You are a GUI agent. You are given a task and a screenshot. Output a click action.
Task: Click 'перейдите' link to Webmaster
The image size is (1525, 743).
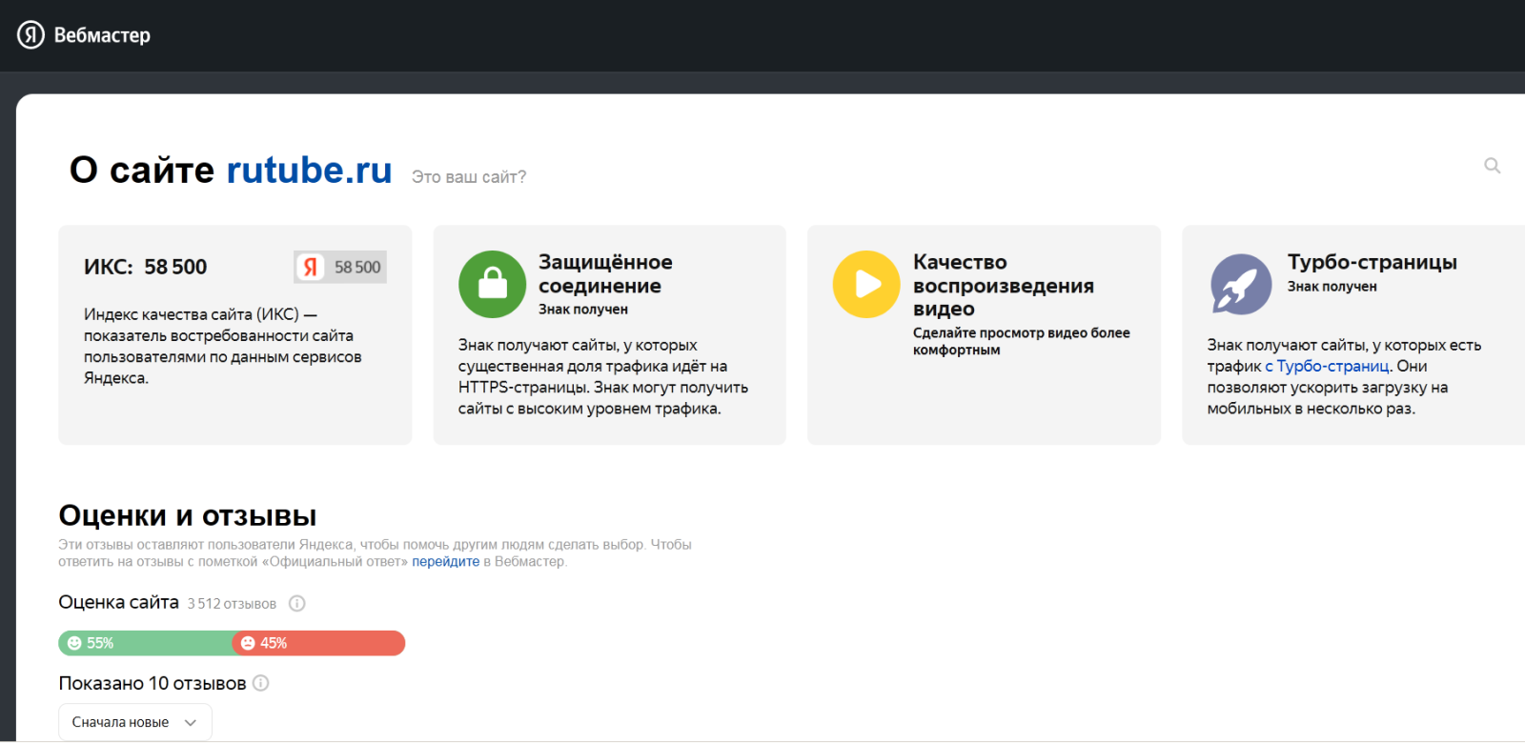(445, 562)
